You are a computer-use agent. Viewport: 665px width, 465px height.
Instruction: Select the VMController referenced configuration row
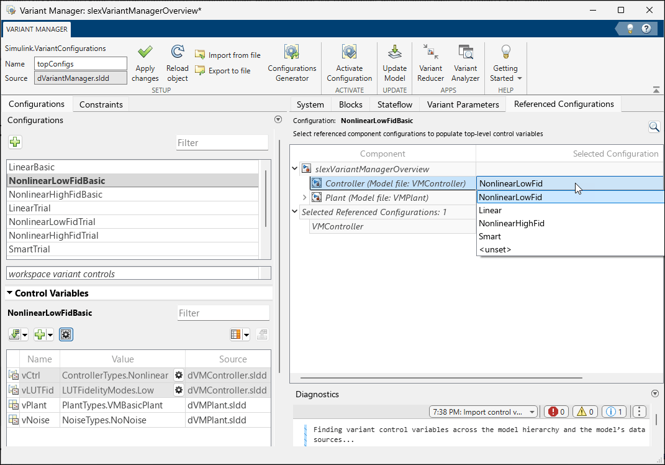point(392,226)
